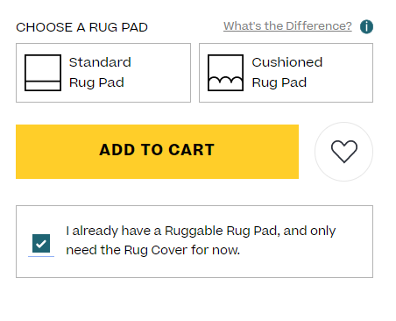Click the white checkmark inside the teal box
This screenshot has width=396, height=321.
tap(41, 243)
